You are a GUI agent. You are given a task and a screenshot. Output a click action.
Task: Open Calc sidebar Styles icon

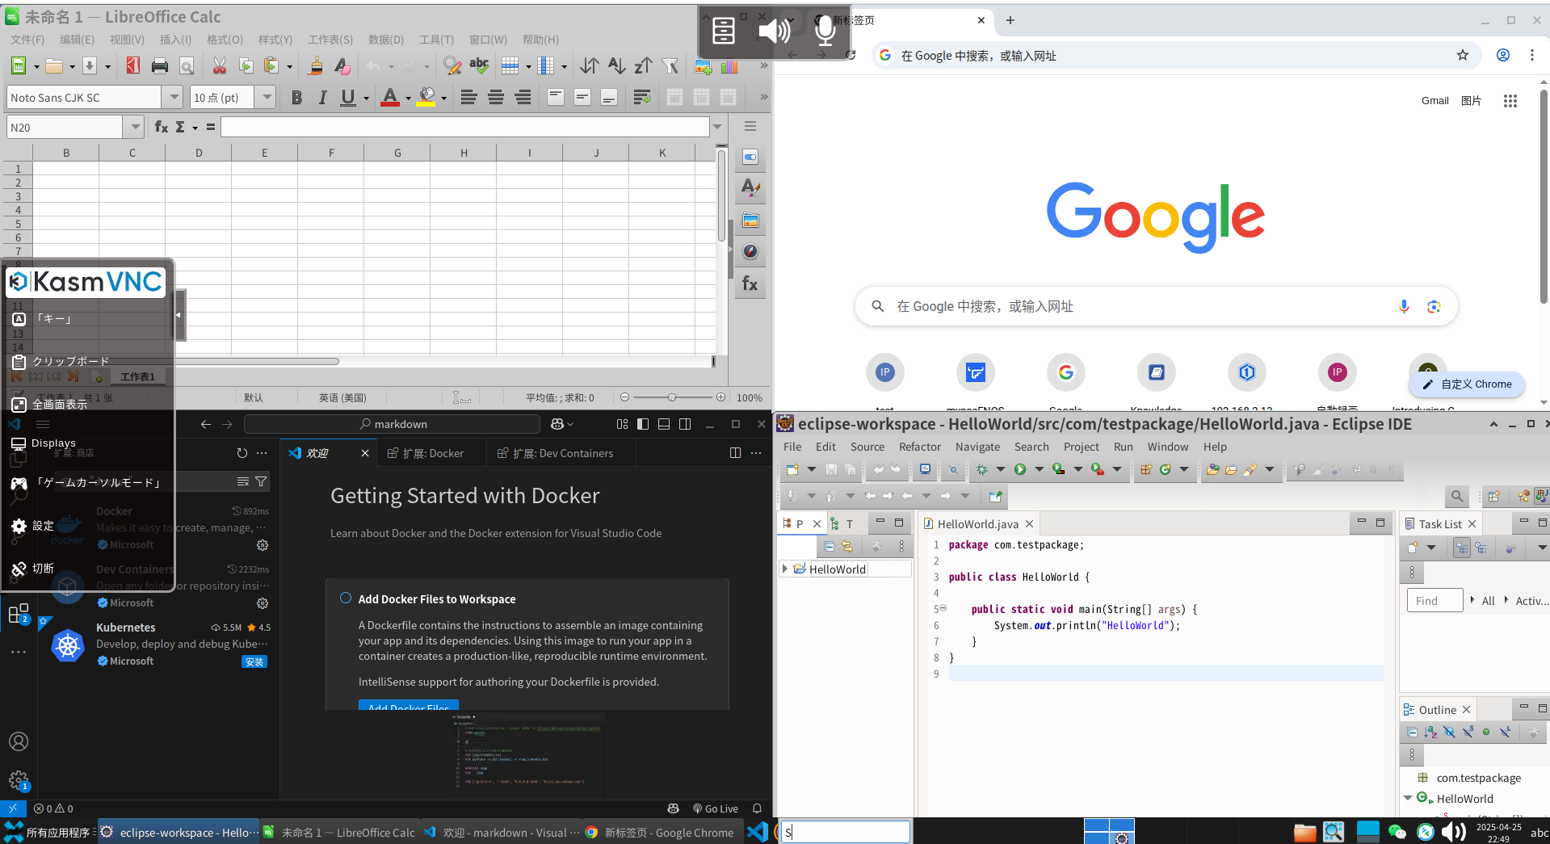click(x=750, y=188)
